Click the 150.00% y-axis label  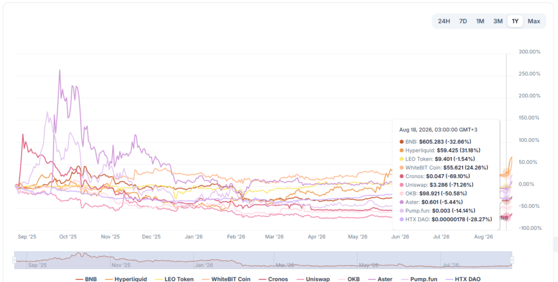[x=530, y=118]
